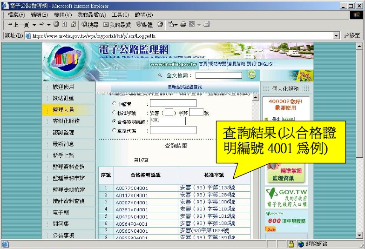Click the IE Refresh page icon
Screen dimensions: 365x249
point(65,24)
